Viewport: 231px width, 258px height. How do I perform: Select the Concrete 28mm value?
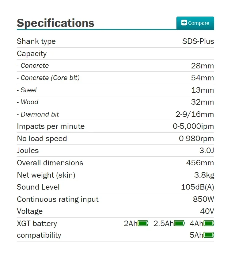[202, 66]
